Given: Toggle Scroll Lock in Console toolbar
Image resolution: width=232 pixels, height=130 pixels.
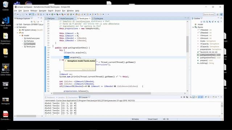Looking at the screenshot, I should [194, 97].
